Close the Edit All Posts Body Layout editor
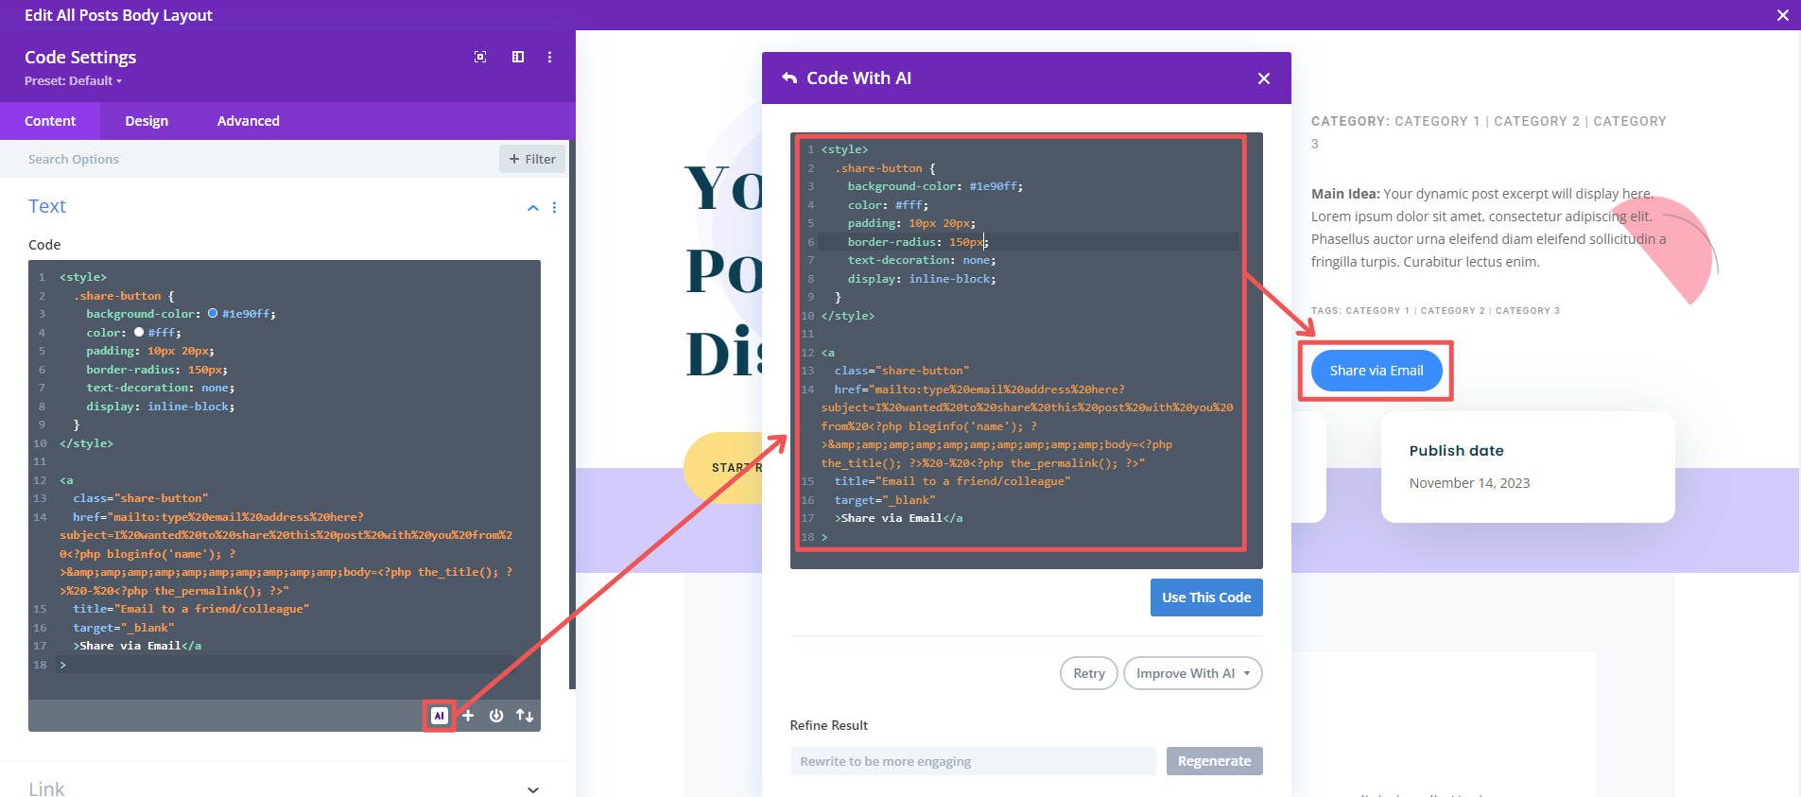This screenshot has width=1801, height=797. (x=1782, y=15)
